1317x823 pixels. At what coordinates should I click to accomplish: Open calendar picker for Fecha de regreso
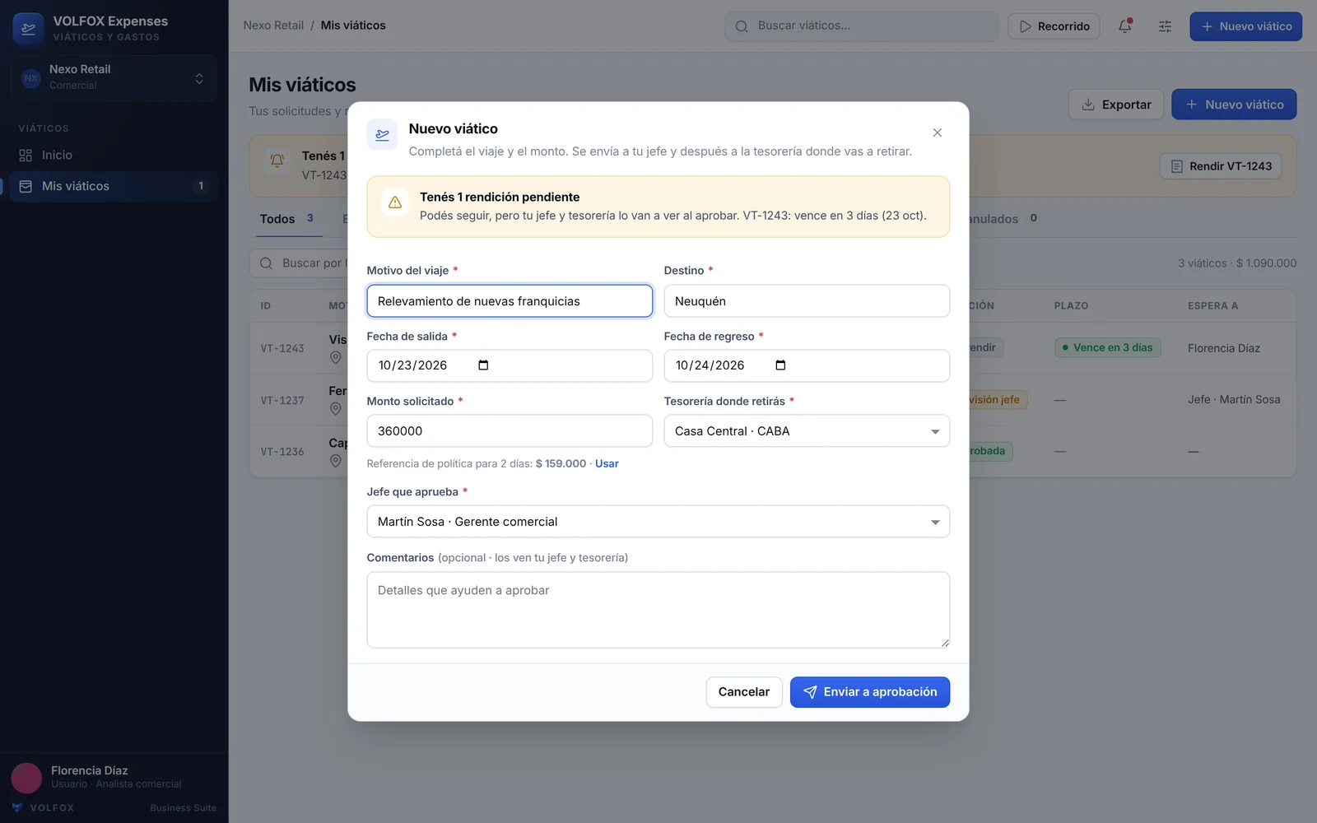pyautogui.click(x=780, y=365)
